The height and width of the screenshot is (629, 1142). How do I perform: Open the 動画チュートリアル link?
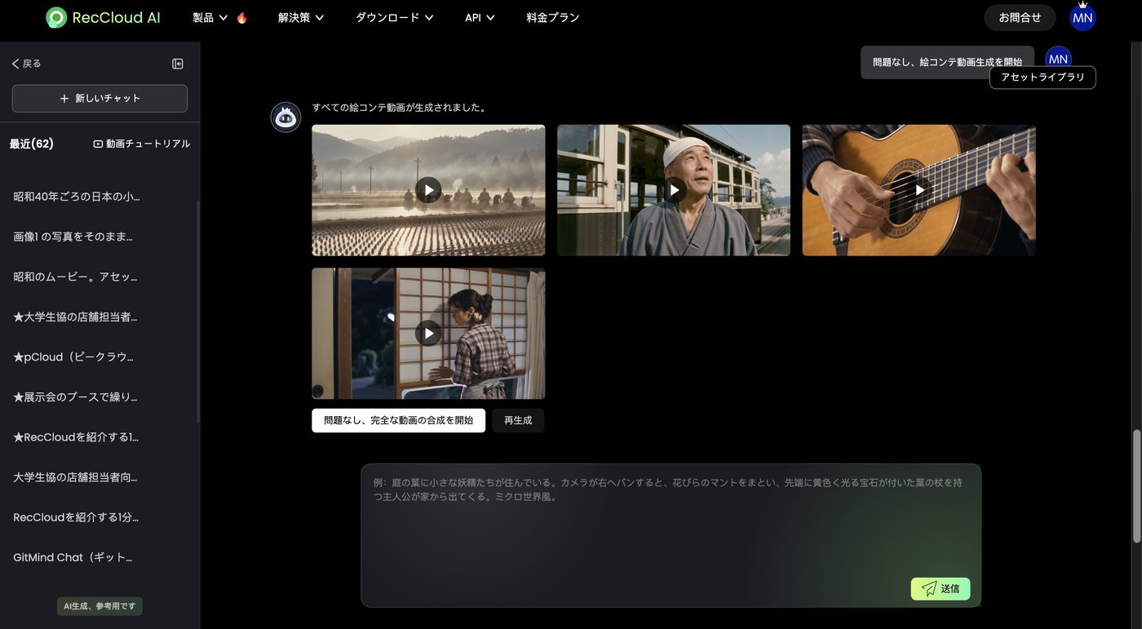pos(142,144)
